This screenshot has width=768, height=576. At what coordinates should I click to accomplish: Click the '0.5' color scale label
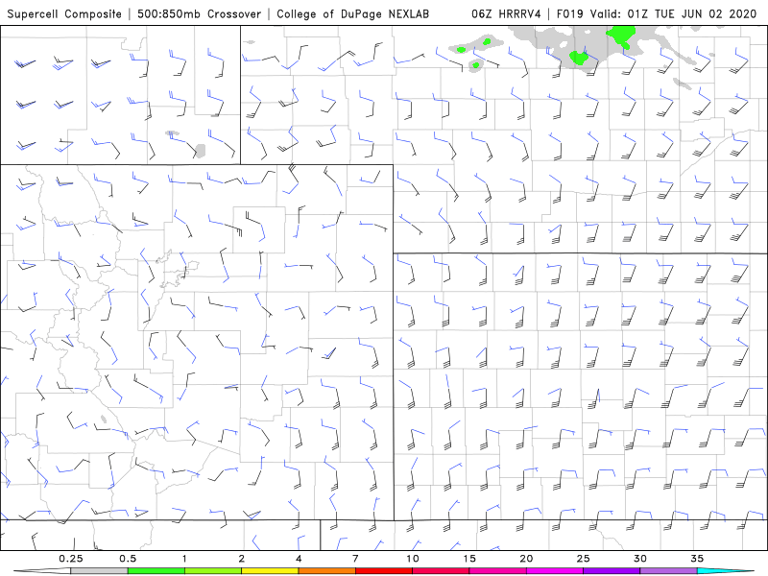(x=128, y=559)
